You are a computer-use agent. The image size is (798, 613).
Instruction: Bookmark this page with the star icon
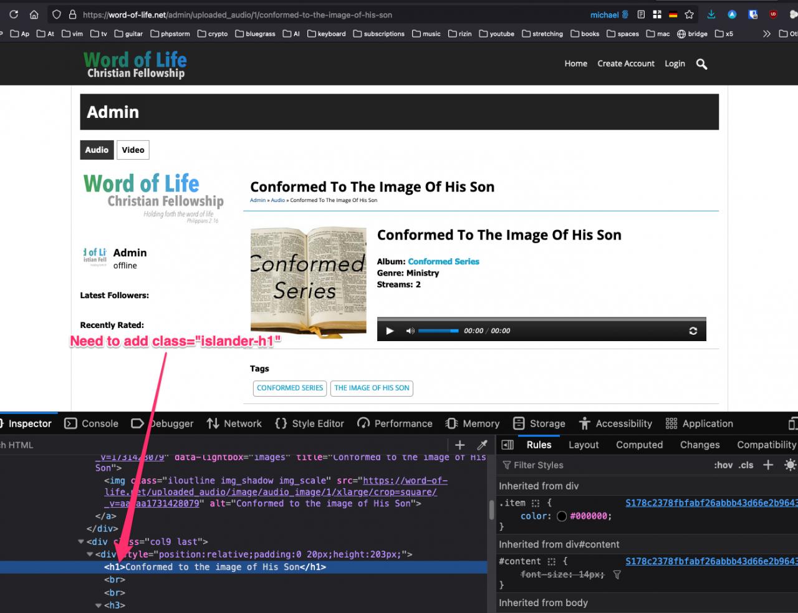[x=689, y=14]
